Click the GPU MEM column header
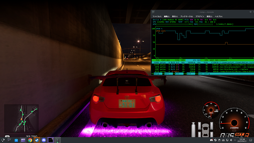Image resolution: width=254 pixels, height=143 pixels. coord(197,60)
